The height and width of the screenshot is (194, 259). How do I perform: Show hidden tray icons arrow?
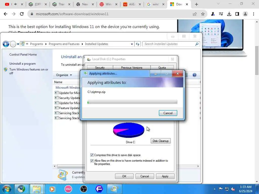tap(214, 189)
